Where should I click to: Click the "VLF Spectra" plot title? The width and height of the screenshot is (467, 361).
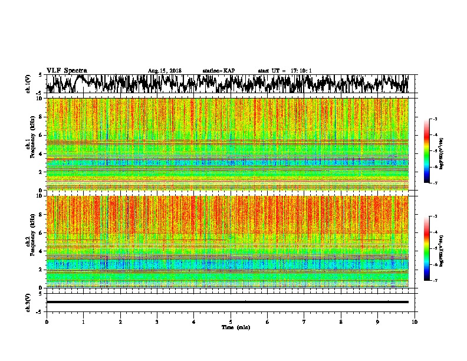[x=67, y=71]
